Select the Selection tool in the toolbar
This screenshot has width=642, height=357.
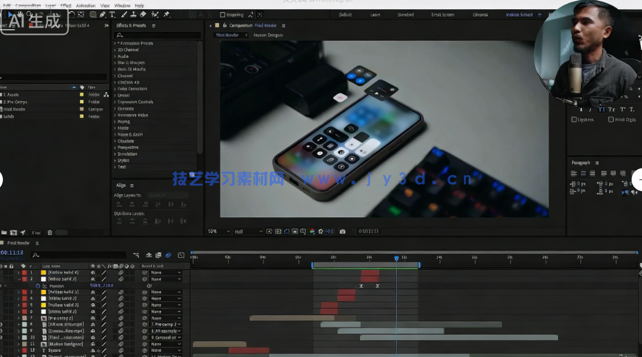tap(10, 14)
